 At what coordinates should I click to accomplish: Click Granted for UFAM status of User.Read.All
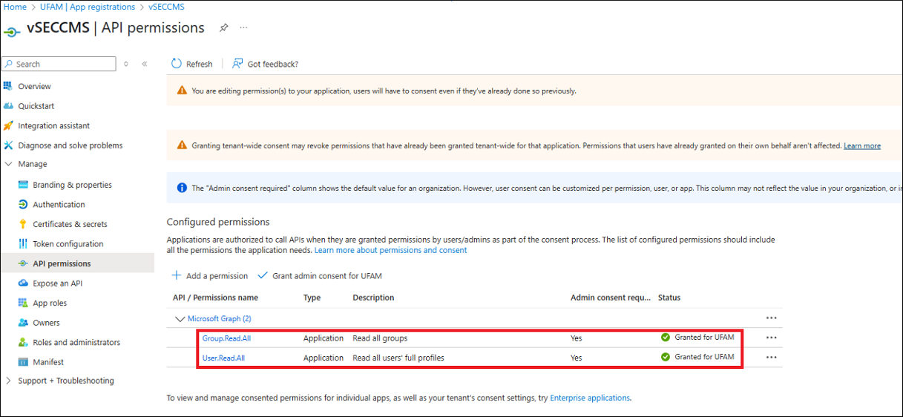(x=697, y=357)
